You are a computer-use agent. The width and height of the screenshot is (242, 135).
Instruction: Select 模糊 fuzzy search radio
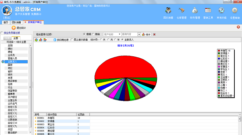[x=84, y=34]
